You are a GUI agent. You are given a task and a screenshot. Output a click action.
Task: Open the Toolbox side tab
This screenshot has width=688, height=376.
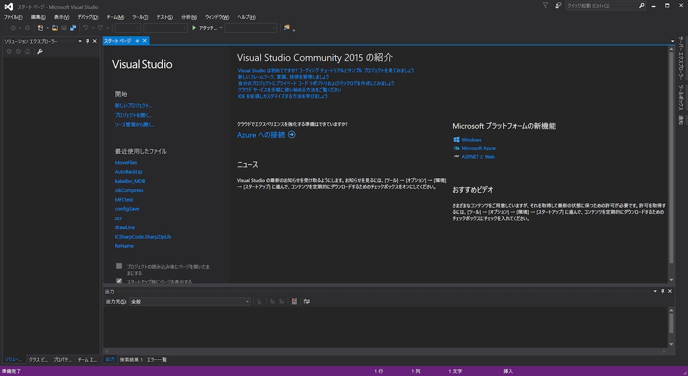[681, 98]
